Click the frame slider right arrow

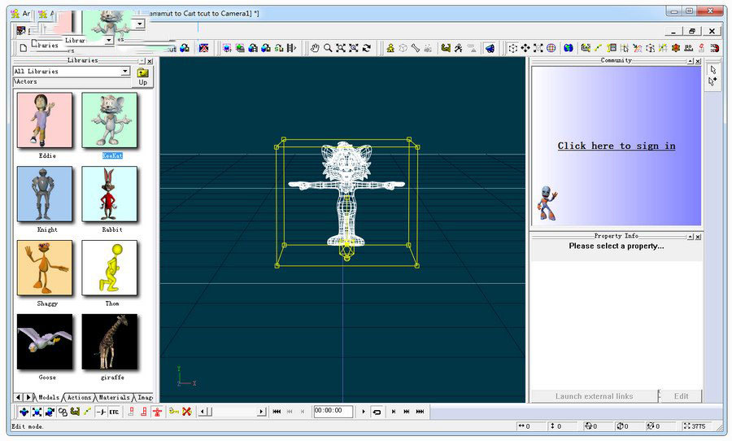click(261, 412)
